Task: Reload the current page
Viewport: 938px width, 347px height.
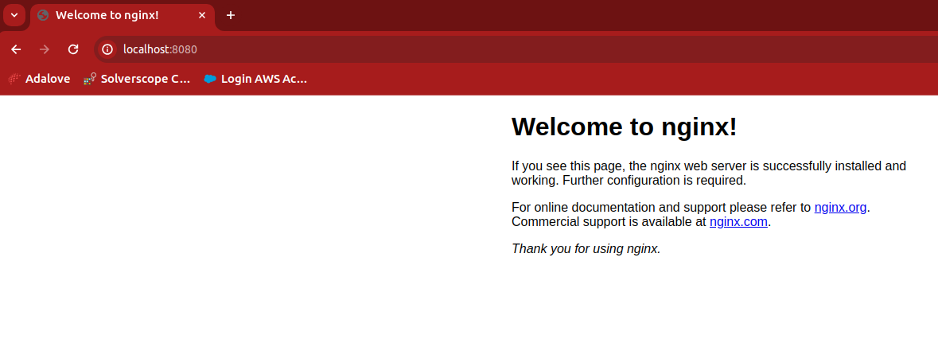Action: [73, 49]
